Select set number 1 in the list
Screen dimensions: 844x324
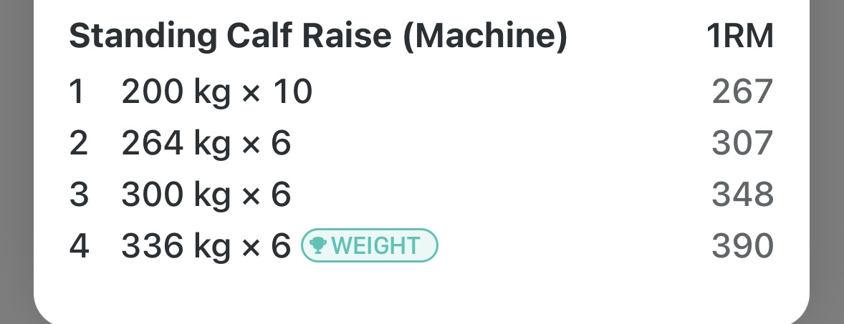(x=77, y=92)
